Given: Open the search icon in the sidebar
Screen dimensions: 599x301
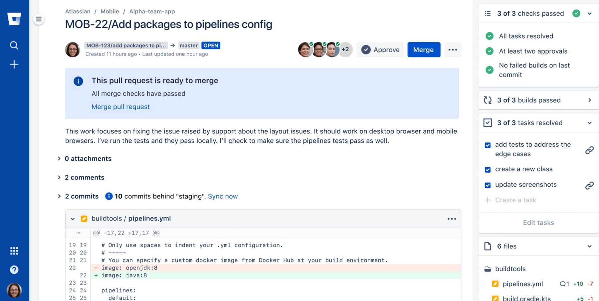Looking at the screenshot, I should pyautogui.click(x=14, y=45).
